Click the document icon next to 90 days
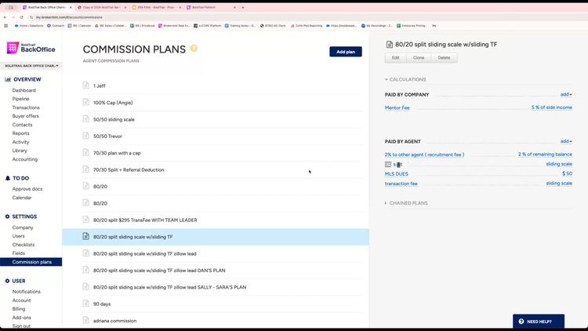 tap(86, 304)
